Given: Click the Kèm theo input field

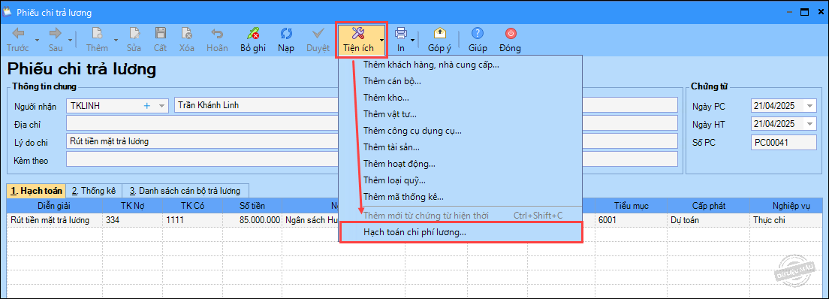Looking at the screenshot, I should click(x=203, y=159).
